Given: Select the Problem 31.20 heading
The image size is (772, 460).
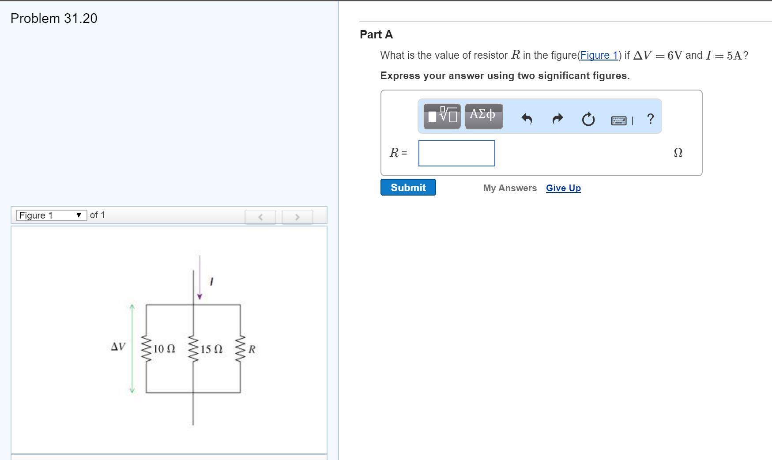Looking at the screenshot, I should [x=53, y=19].
